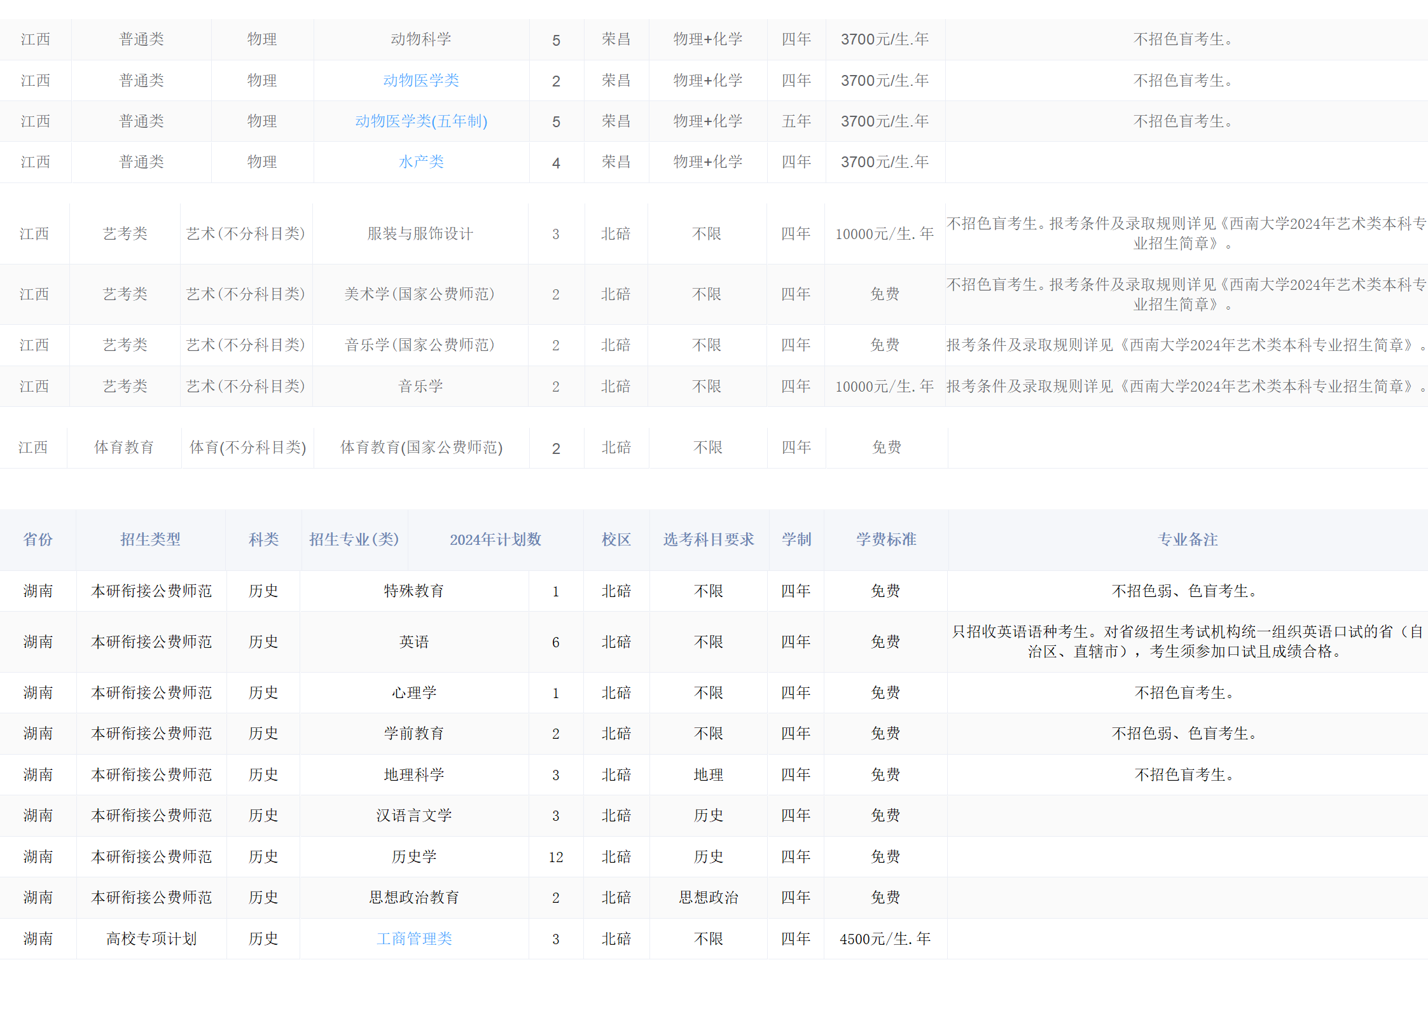1428x1009 pixels.
Task: Click the 高校专项计划 enrollment type cell
Action: coord(151,939)
